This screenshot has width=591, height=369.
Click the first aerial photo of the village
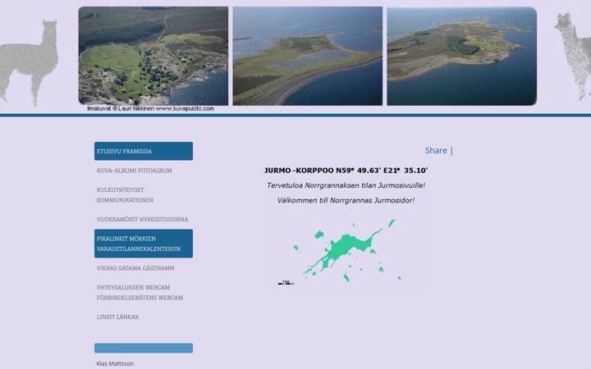(x=153, y=56)
